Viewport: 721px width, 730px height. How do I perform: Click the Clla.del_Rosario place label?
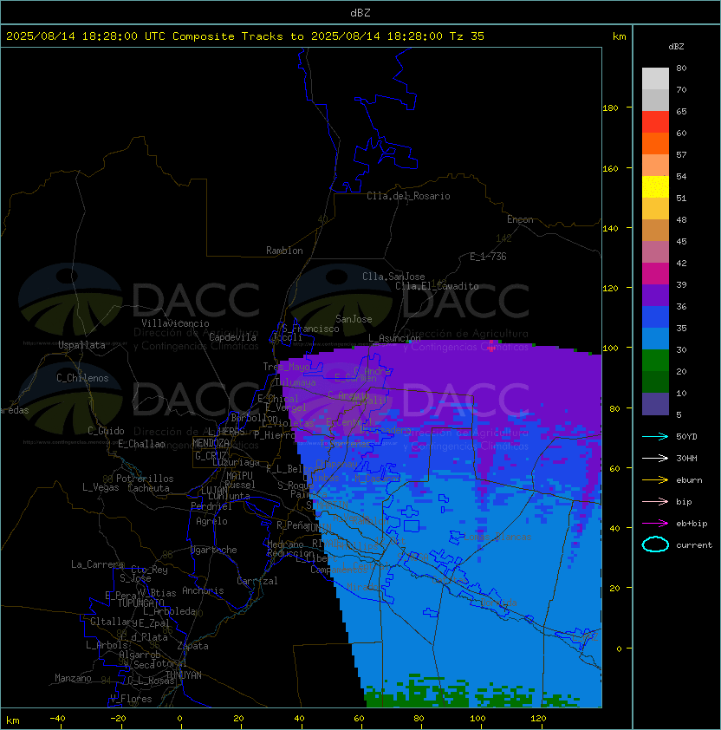point(408,196)
